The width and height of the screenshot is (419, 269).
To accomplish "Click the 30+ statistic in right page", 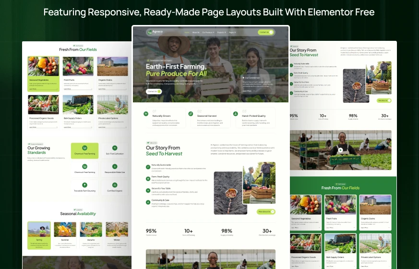I will click(x=385, y=116).
